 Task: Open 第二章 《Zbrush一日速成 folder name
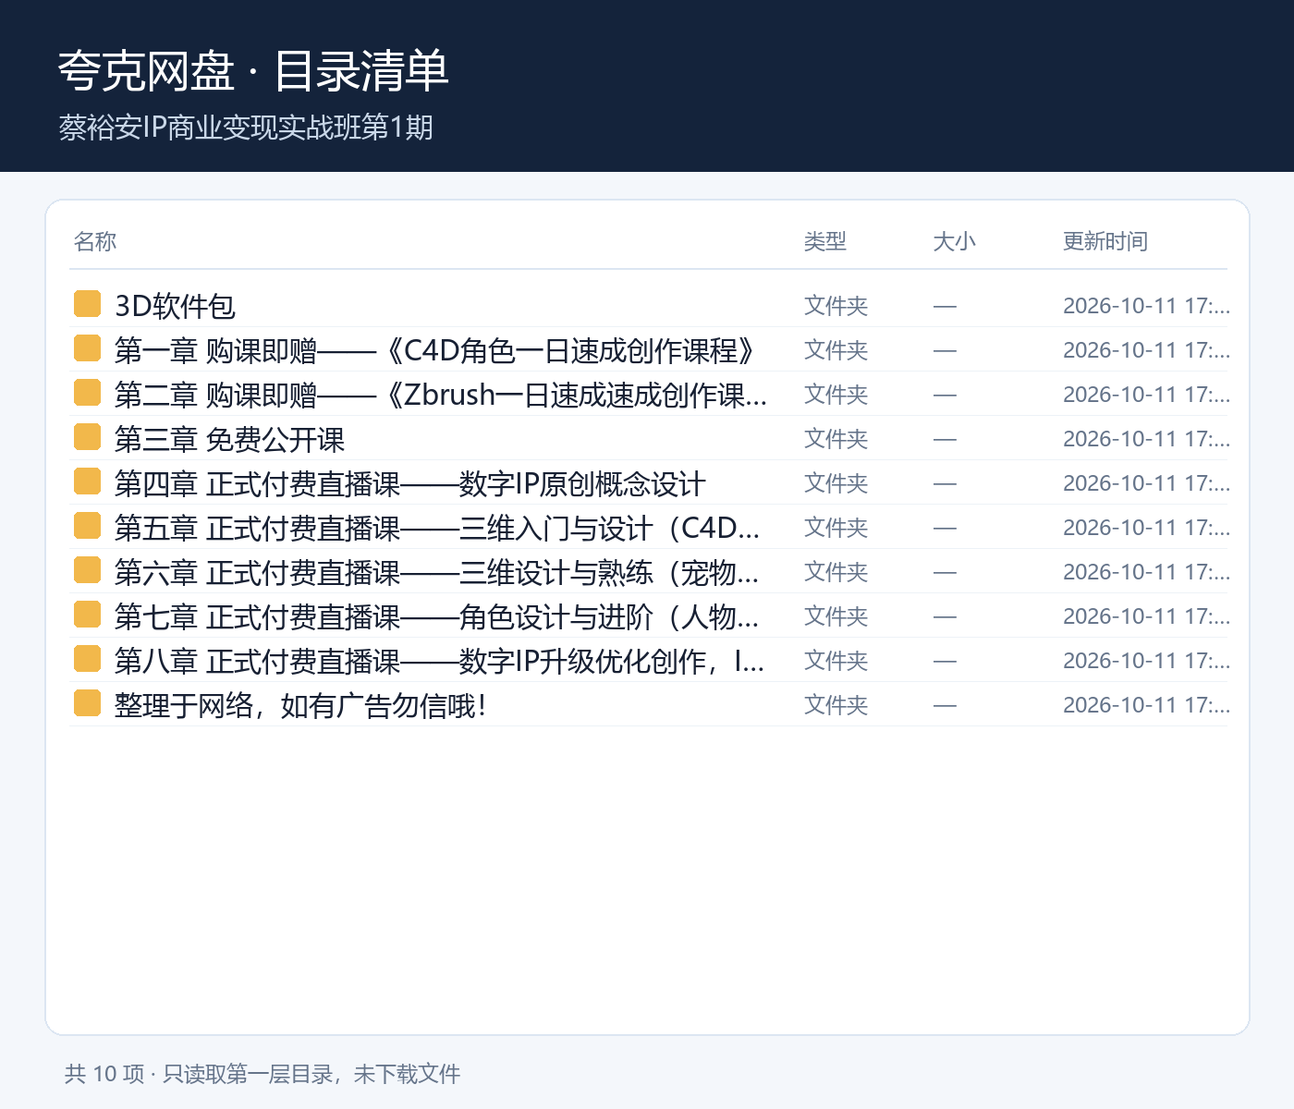coord(441,395)
